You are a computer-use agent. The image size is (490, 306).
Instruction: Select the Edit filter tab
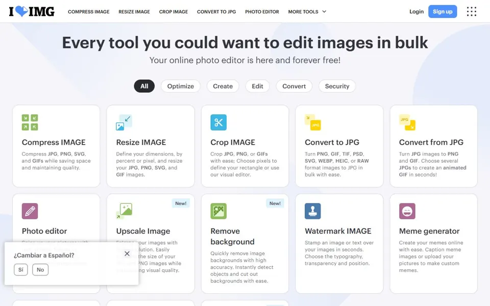click(257, 86)
